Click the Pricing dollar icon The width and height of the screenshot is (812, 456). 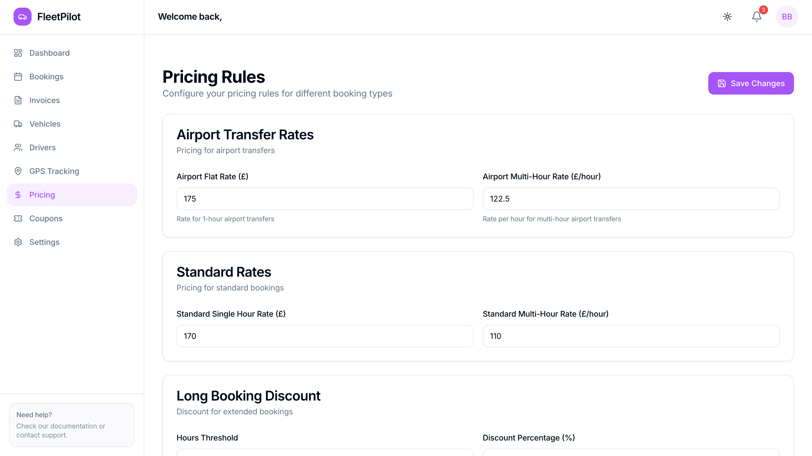[x=18, y=195]
